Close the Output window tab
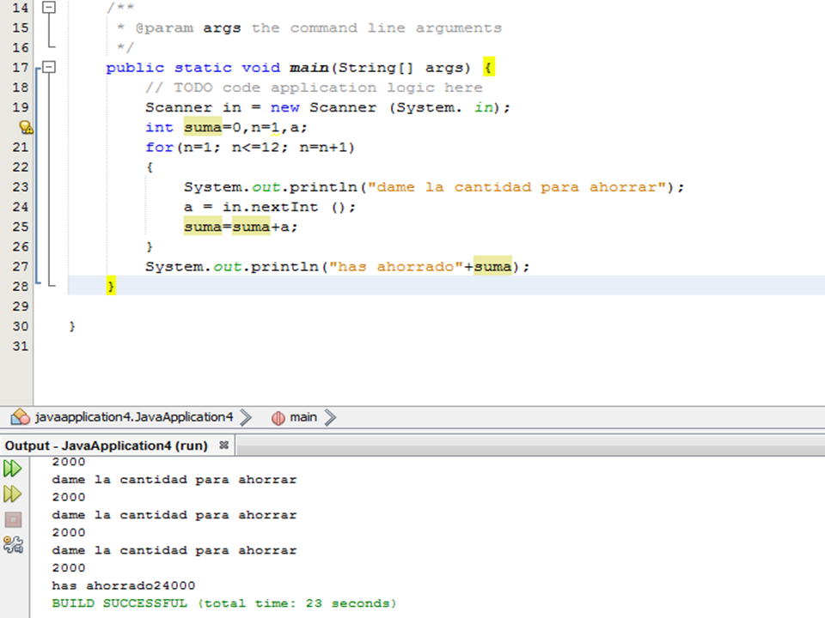 point(223,445)
